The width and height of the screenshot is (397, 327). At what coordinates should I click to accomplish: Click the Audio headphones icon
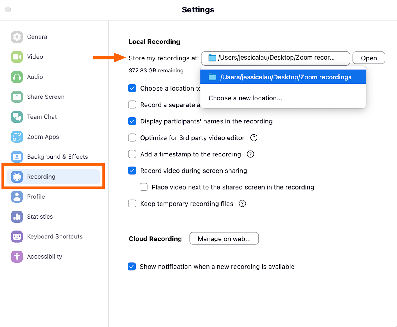[17, 77]
